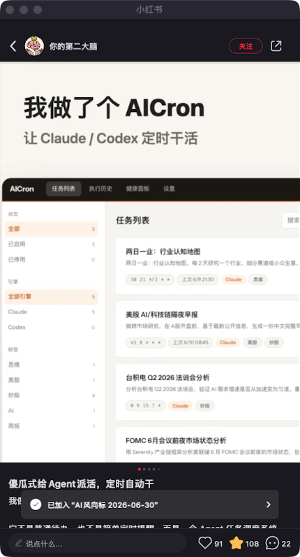Filter engines by Codex
This screenshot has width=300, height=557.
tap(52, 327)
